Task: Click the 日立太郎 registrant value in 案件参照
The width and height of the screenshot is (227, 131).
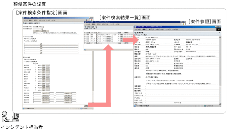Action: coord(189,59)
